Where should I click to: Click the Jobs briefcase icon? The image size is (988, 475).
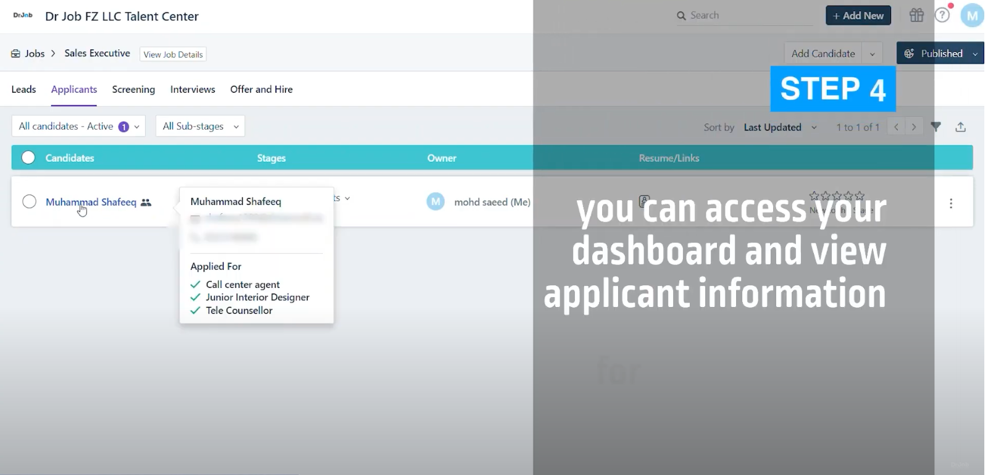click(15, 54)
